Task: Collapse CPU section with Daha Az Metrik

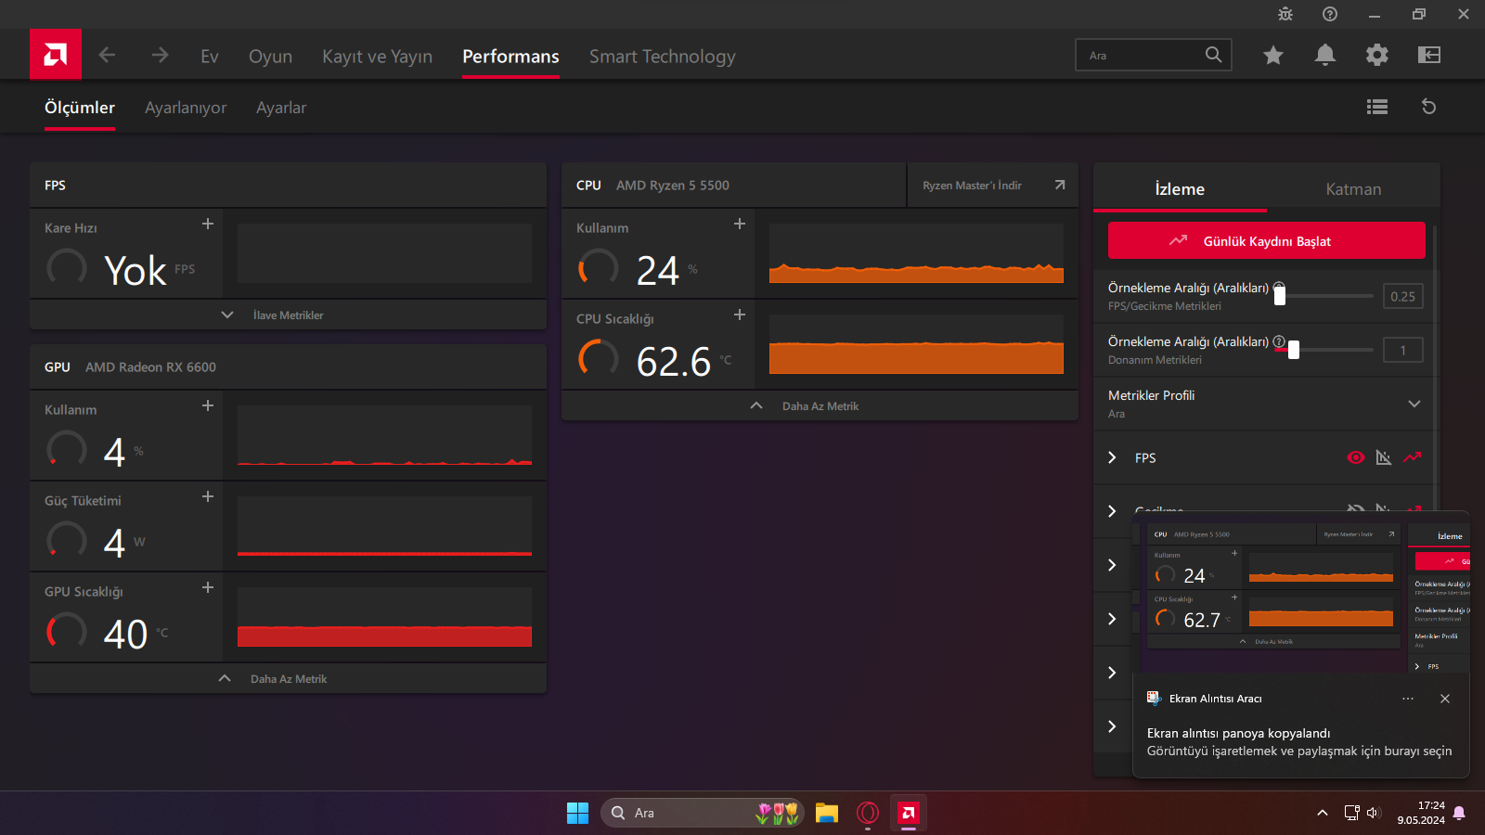Action: [820, 405]
